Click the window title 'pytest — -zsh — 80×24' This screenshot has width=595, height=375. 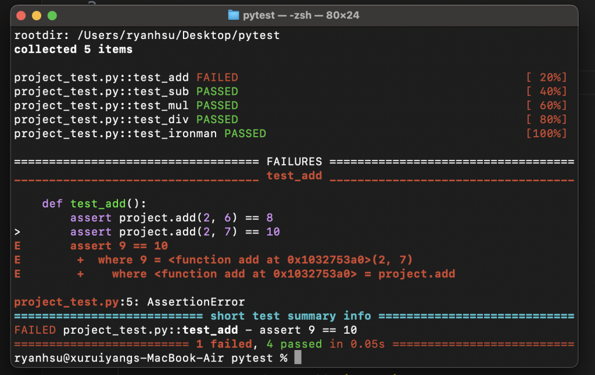[x=301, y=15]
